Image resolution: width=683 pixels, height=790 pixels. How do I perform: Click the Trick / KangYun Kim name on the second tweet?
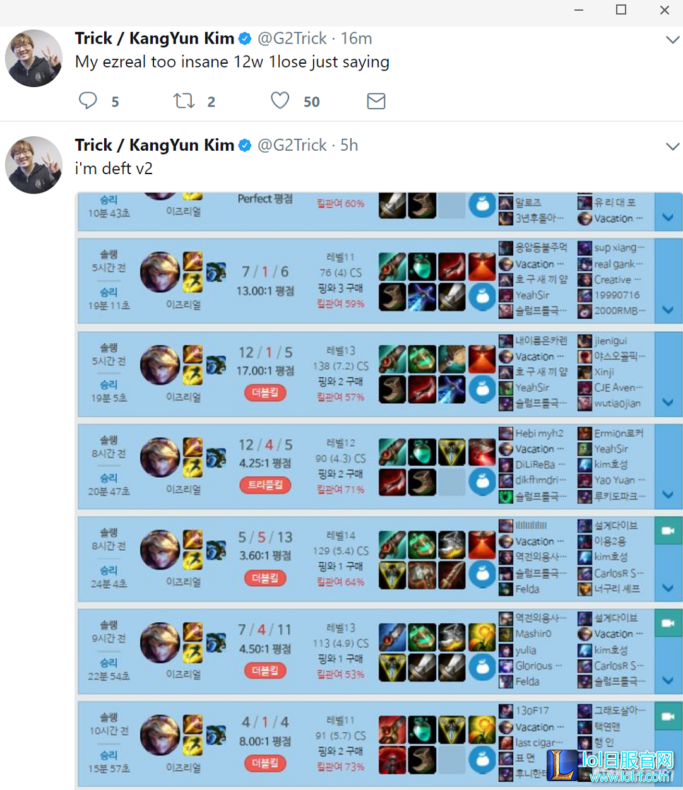[x=155, y=145]
